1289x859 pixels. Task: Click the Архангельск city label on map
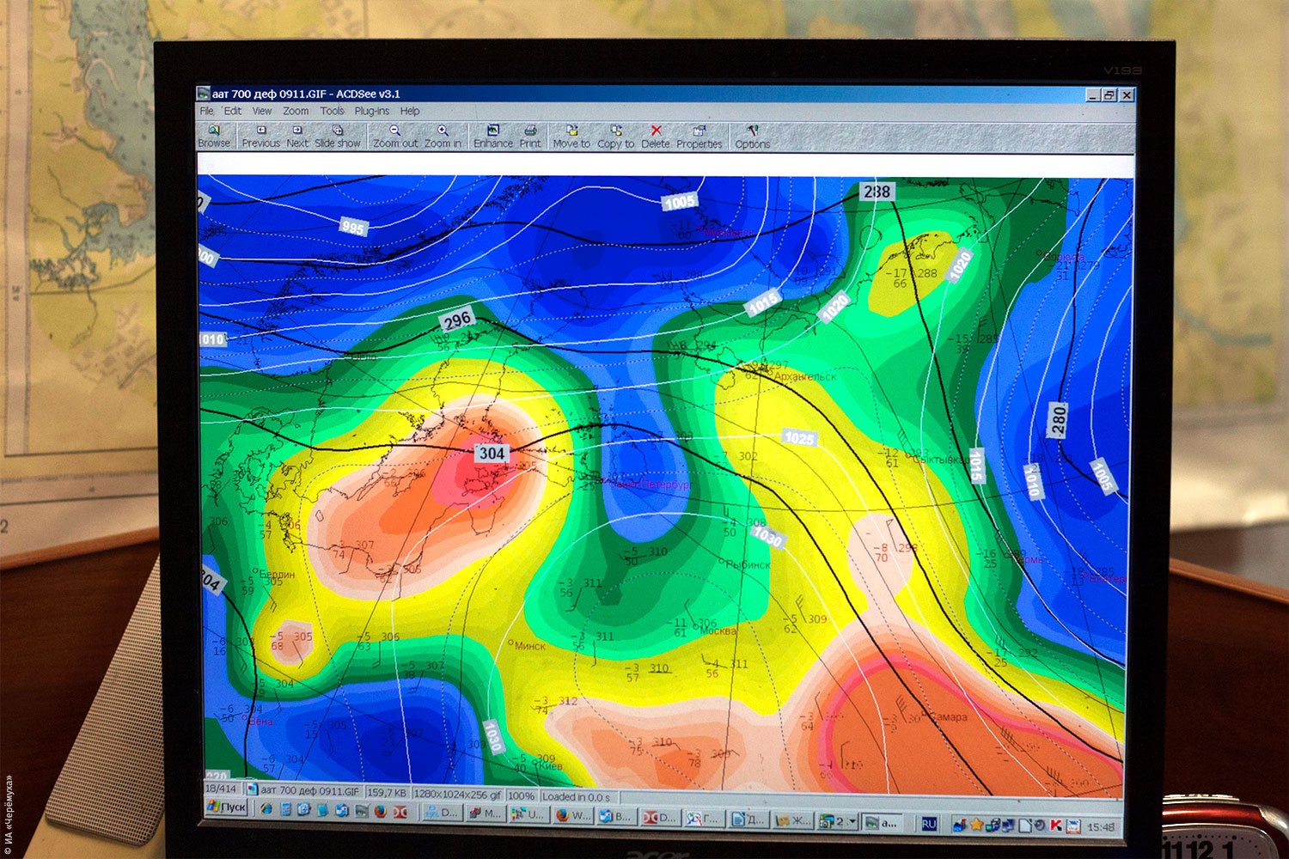coord(805,376)
